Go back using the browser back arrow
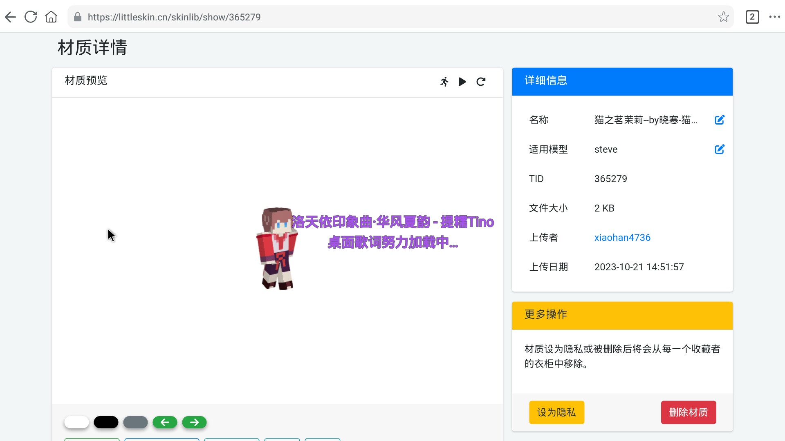The height and width of the screenshot is (441, 785). click(x=11, y=17)
